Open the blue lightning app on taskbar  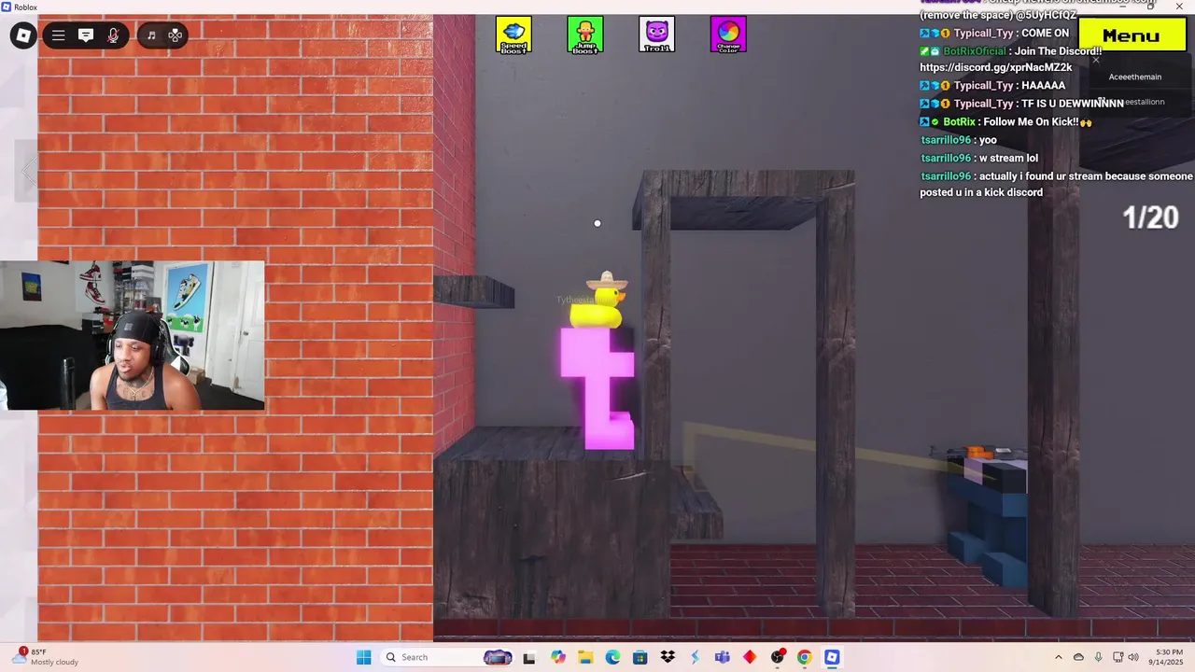tap(695, 657)
